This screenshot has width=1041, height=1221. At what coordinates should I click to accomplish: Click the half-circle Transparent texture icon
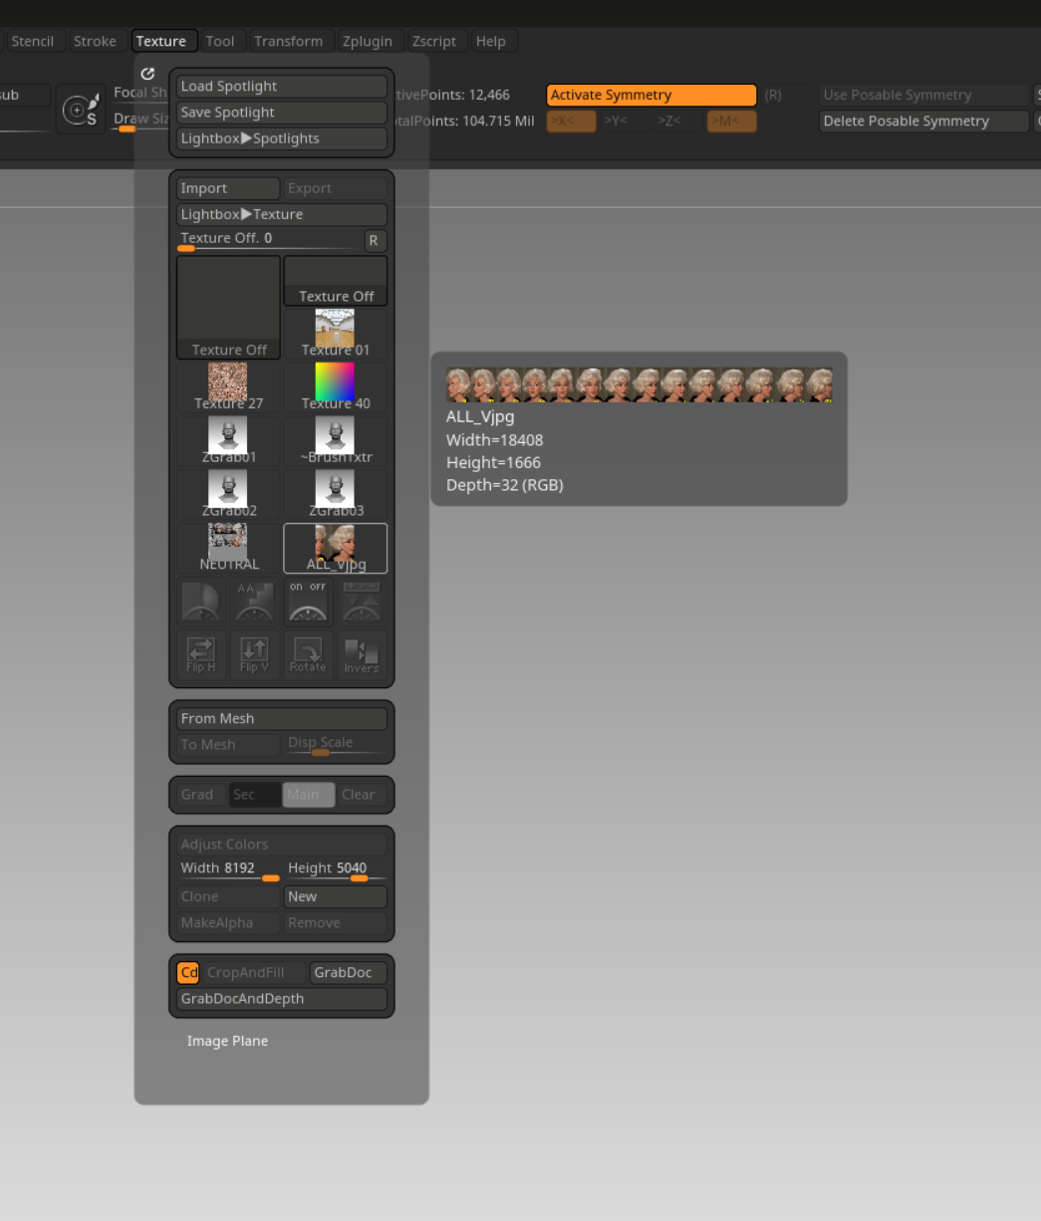201,602
